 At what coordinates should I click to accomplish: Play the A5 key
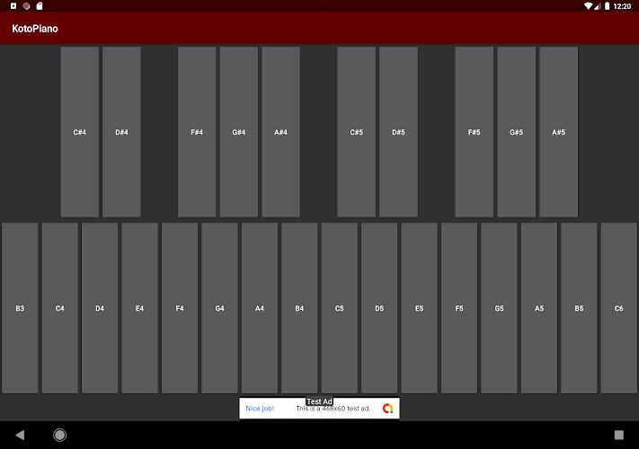pyautogui.click(x=539, y=308)
